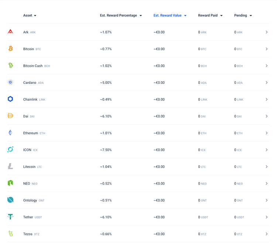277x243 pixels.
Task: Click the ~5.00% reward percentage
Action: click(106, 82)
